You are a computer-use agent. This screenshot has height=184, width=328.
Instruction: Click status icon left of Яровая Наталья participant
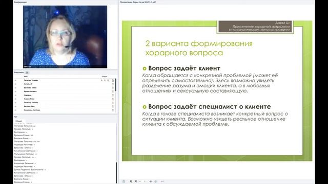coord(15,91)
